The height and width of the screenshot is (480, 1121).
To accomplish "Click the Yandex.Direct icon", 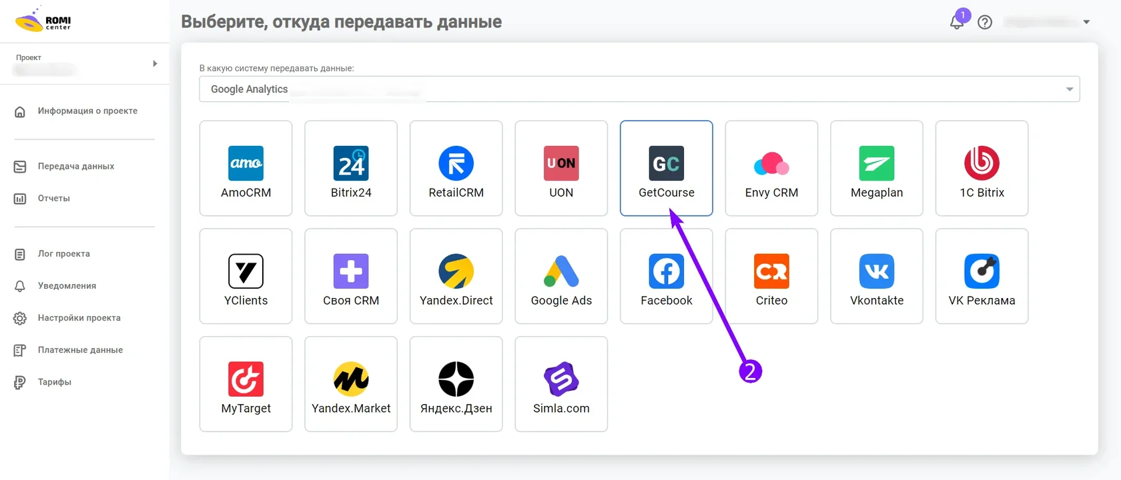I will [x=456, y=271].
